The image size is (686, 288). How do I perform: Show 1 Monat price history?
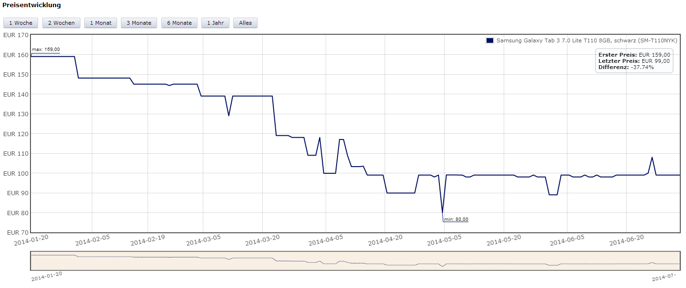pyautogui.click(x=100, y=23)
